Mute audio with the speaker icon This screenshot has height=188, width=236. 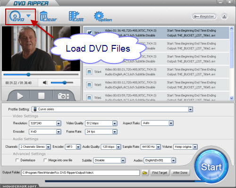click(x=45, y=82)
